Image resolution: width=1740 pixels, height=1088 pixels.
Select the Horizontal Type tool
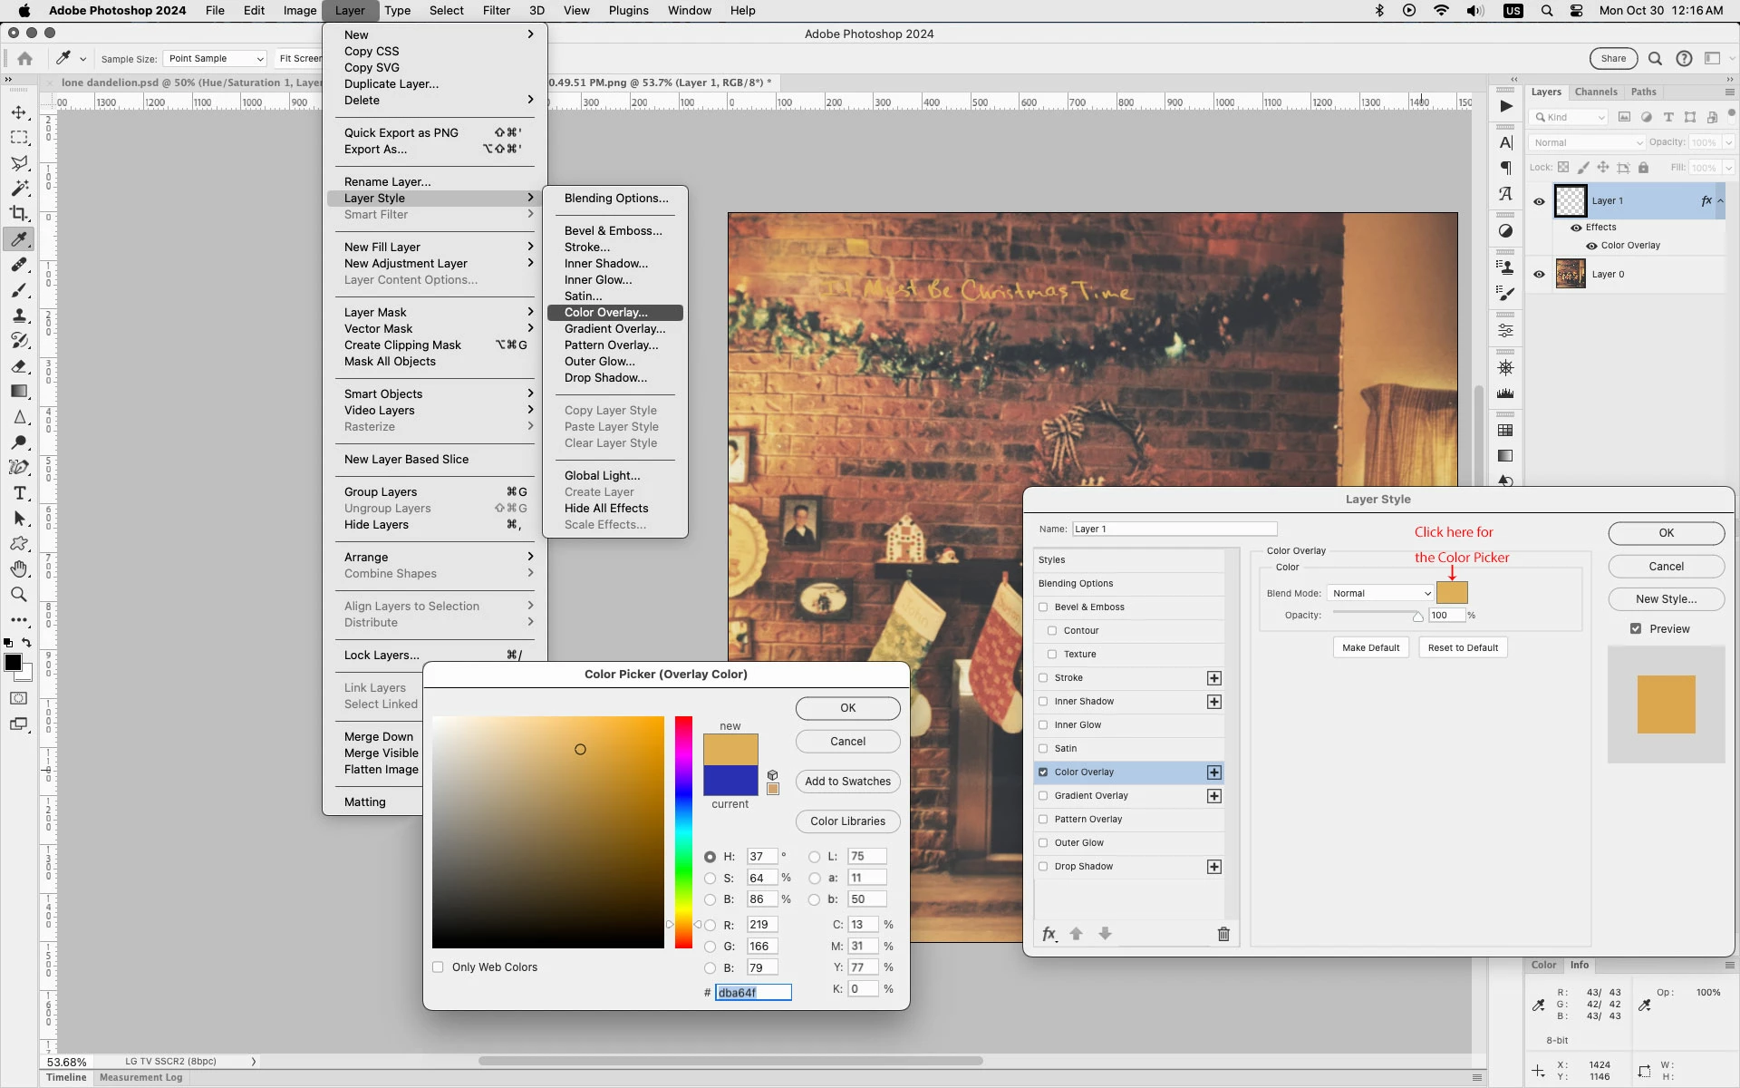[x=19, y=493]
